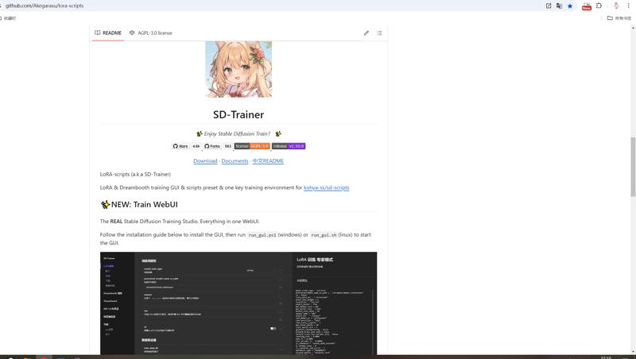The height and width of the screenshot is (359, 636).
Task: Click the anime girl avatar image
Action: click(238, 69)
